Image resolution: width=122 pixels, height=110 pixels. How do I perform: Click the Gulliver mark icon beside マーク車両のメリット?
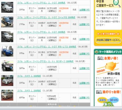coord(97,52)
